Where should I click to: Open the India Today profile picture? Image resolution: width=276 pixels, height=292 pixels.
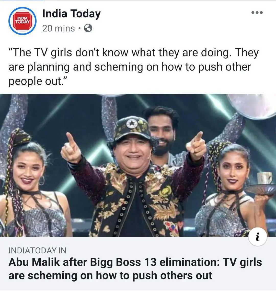pos(22,21)
